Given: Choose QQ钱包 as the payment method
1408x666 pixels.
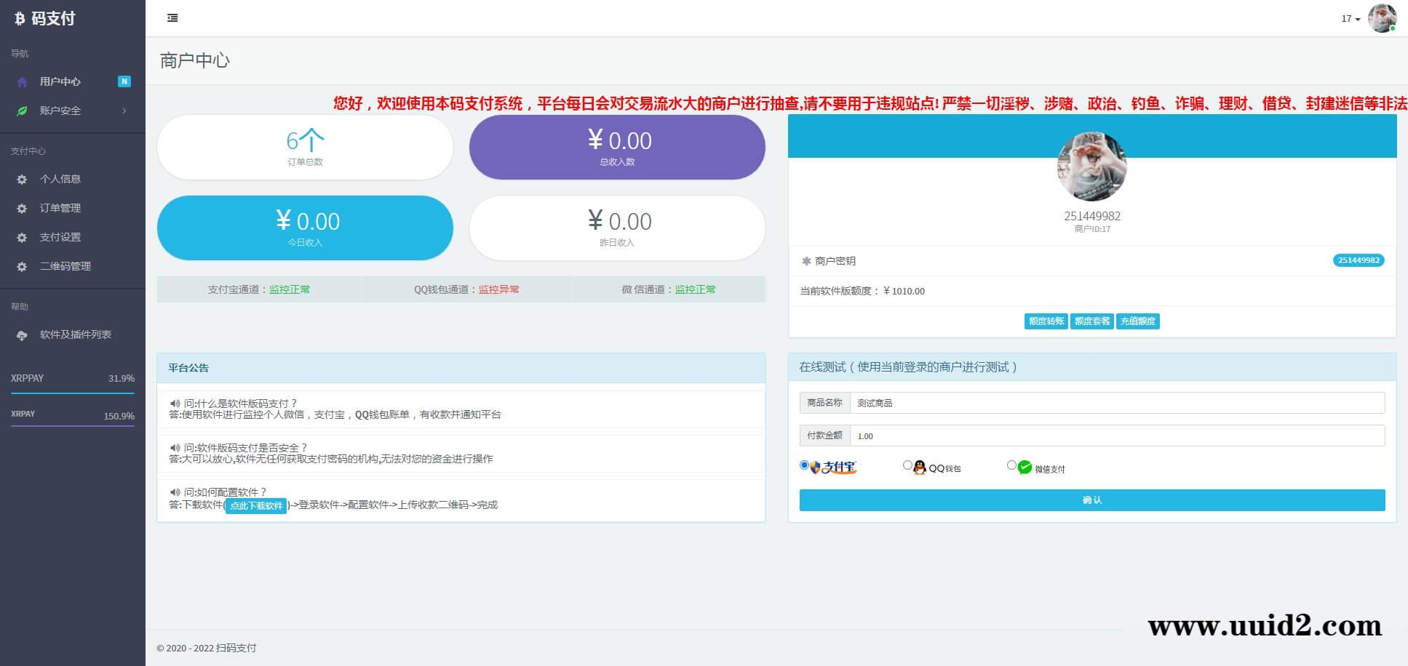Looking at the screenshot, I should click(x=908, y=465).
